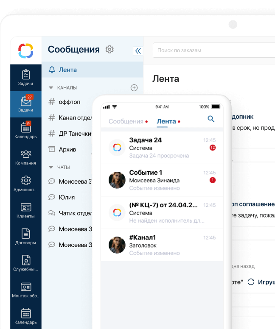Screen dimensions: 275x329
Task: Open the first Моисеева З chat
Action: tap(70, 181)
